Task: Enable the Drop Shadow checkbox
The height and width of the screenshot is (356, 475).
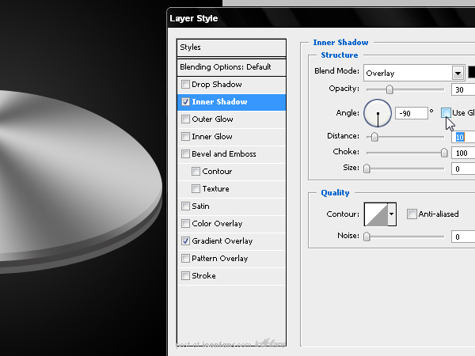Action: coord(185,84)
